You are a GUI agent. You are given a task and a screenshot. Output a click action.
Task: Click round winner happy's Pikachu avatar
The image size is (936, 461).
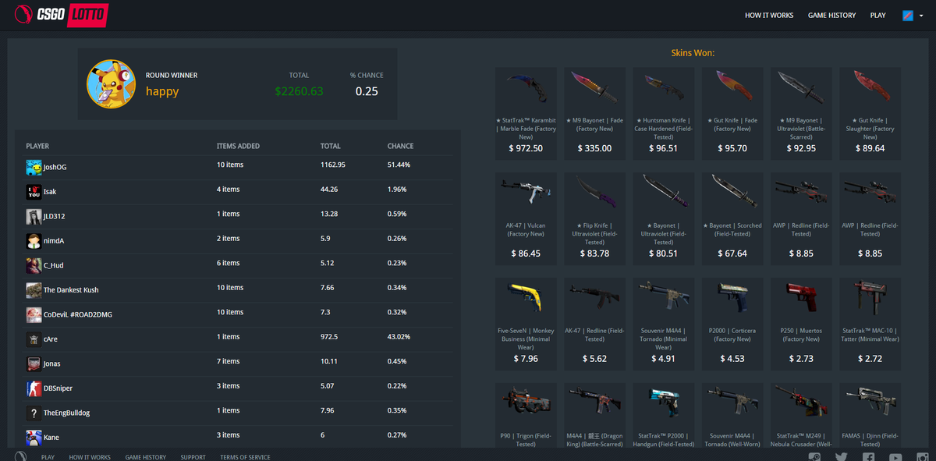click(x=112, y=84)
